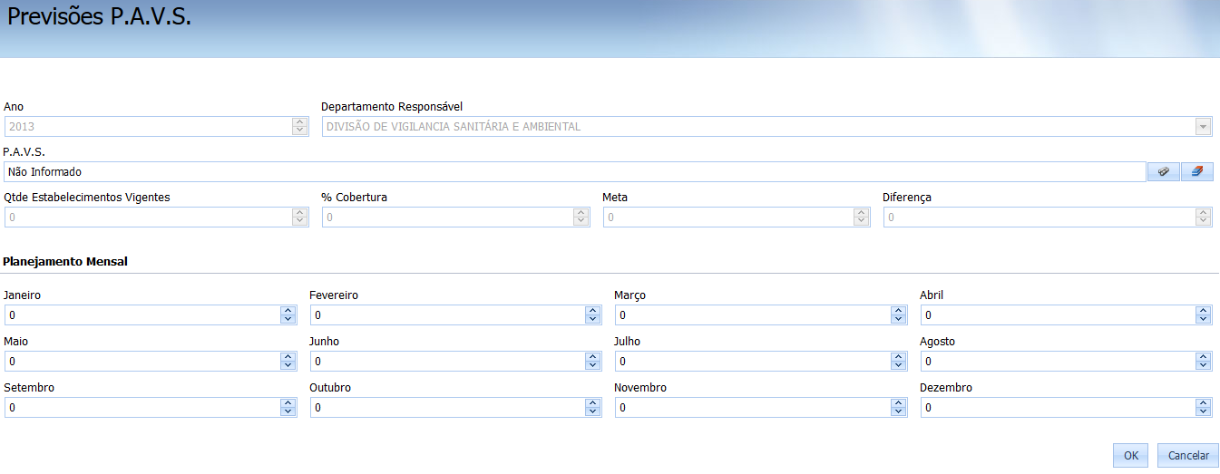The height and width of the screenshot is (474, 1220).
Task: Decrease Junho value with the down arrow
Action: click(593, 365)
